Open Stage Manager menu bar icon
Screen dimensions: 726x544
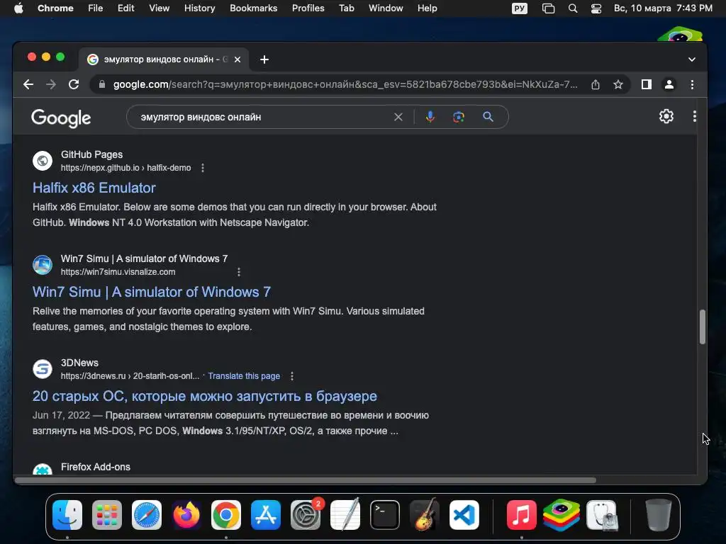(x=548, y=8)
